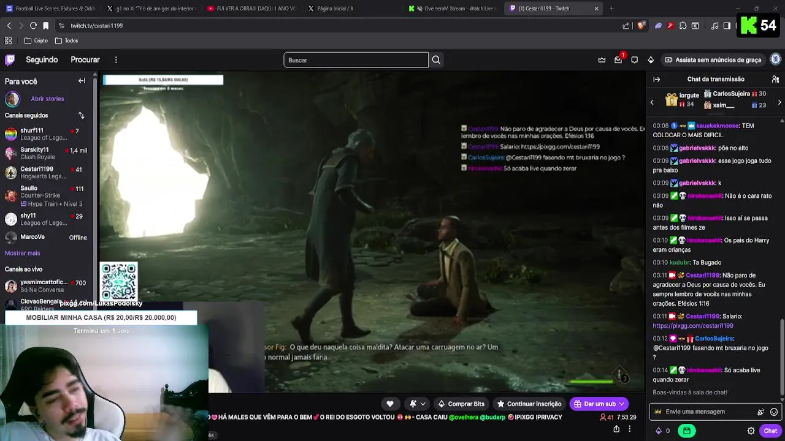Click Comprar Bits button
This screenshot has height=441, width=785.
461,404
